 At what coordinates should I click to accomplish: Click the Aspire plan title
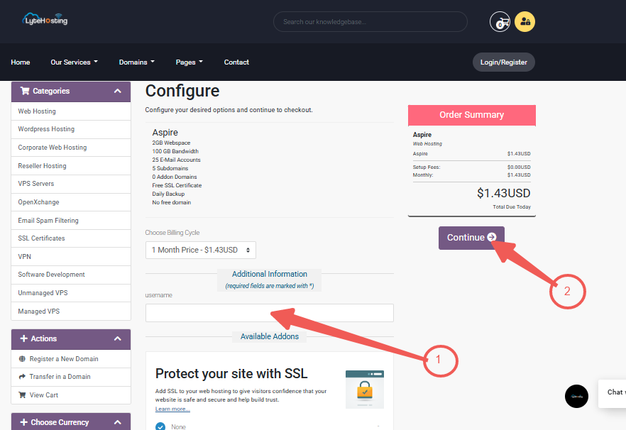[165, 133]
